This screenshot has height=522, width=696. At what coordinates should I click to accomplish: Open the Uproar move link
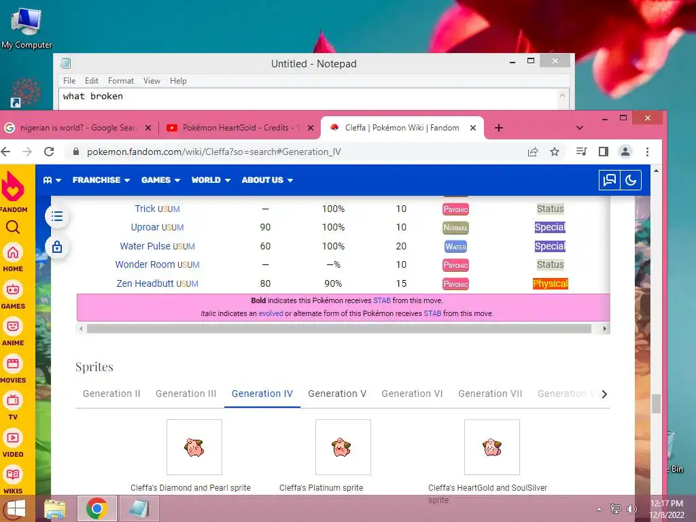pos(145,227)
